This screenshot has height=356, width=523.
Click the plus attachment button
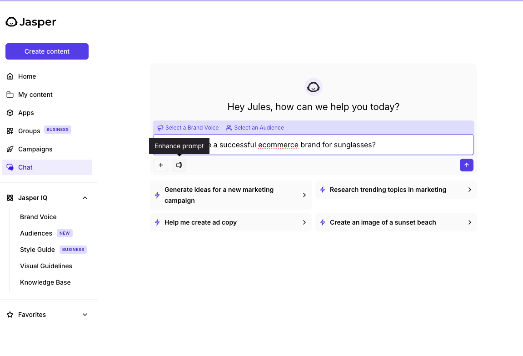[161, 165]
